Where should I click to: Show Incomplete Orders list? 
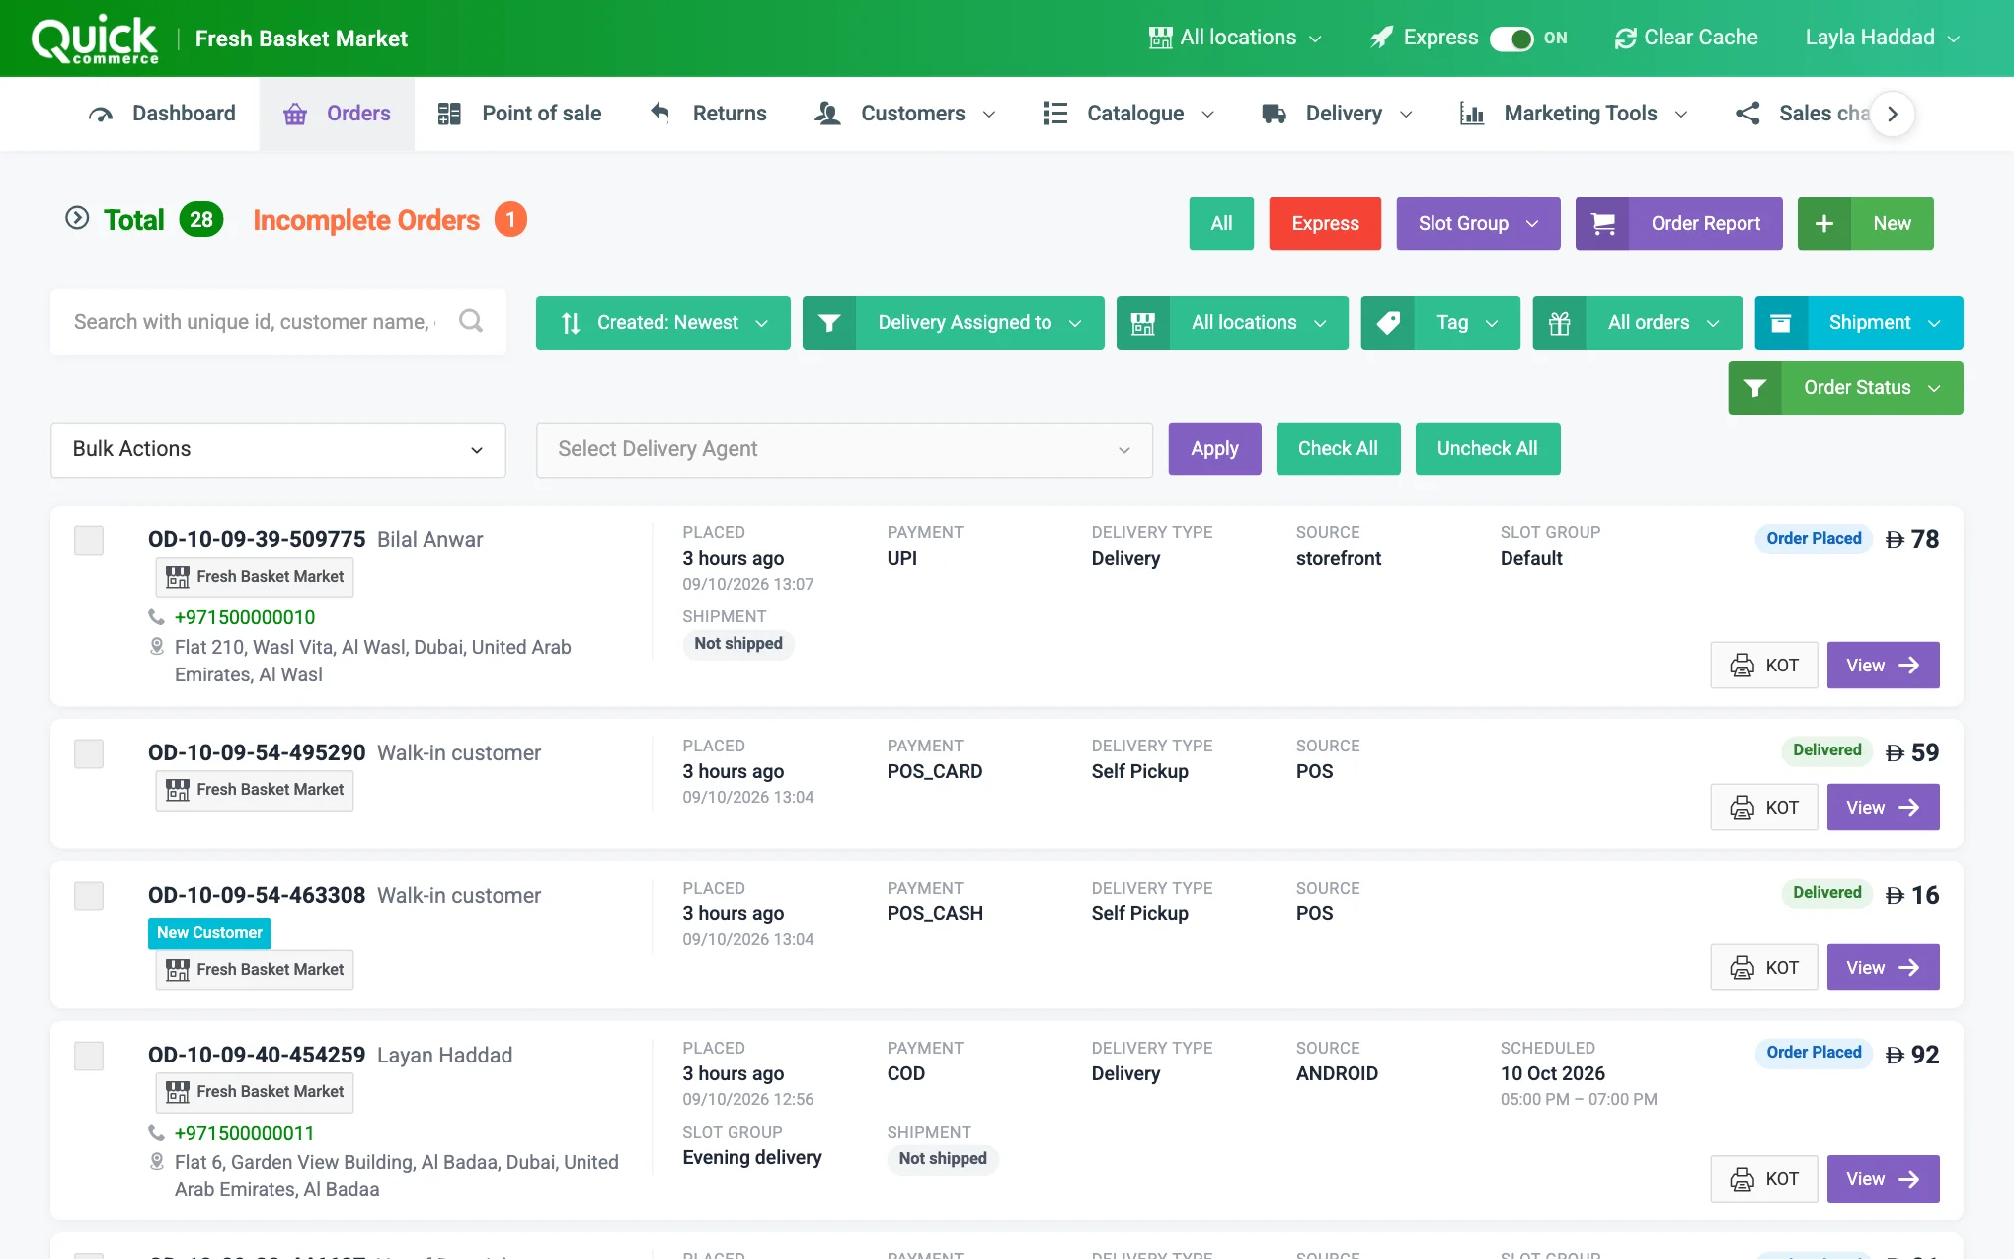389,219
